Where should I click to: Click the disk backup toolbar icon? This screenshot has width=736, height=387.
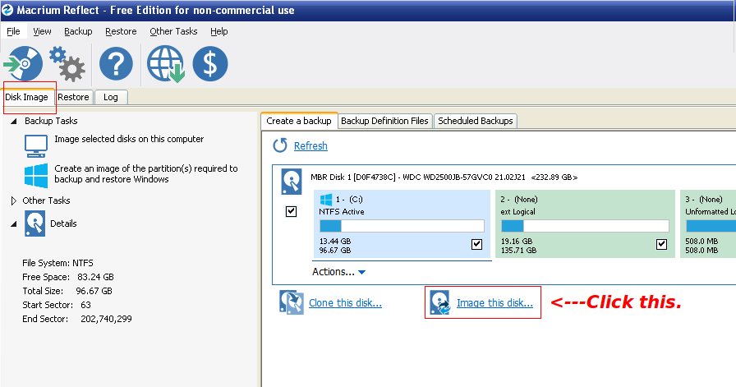[23, 64]
